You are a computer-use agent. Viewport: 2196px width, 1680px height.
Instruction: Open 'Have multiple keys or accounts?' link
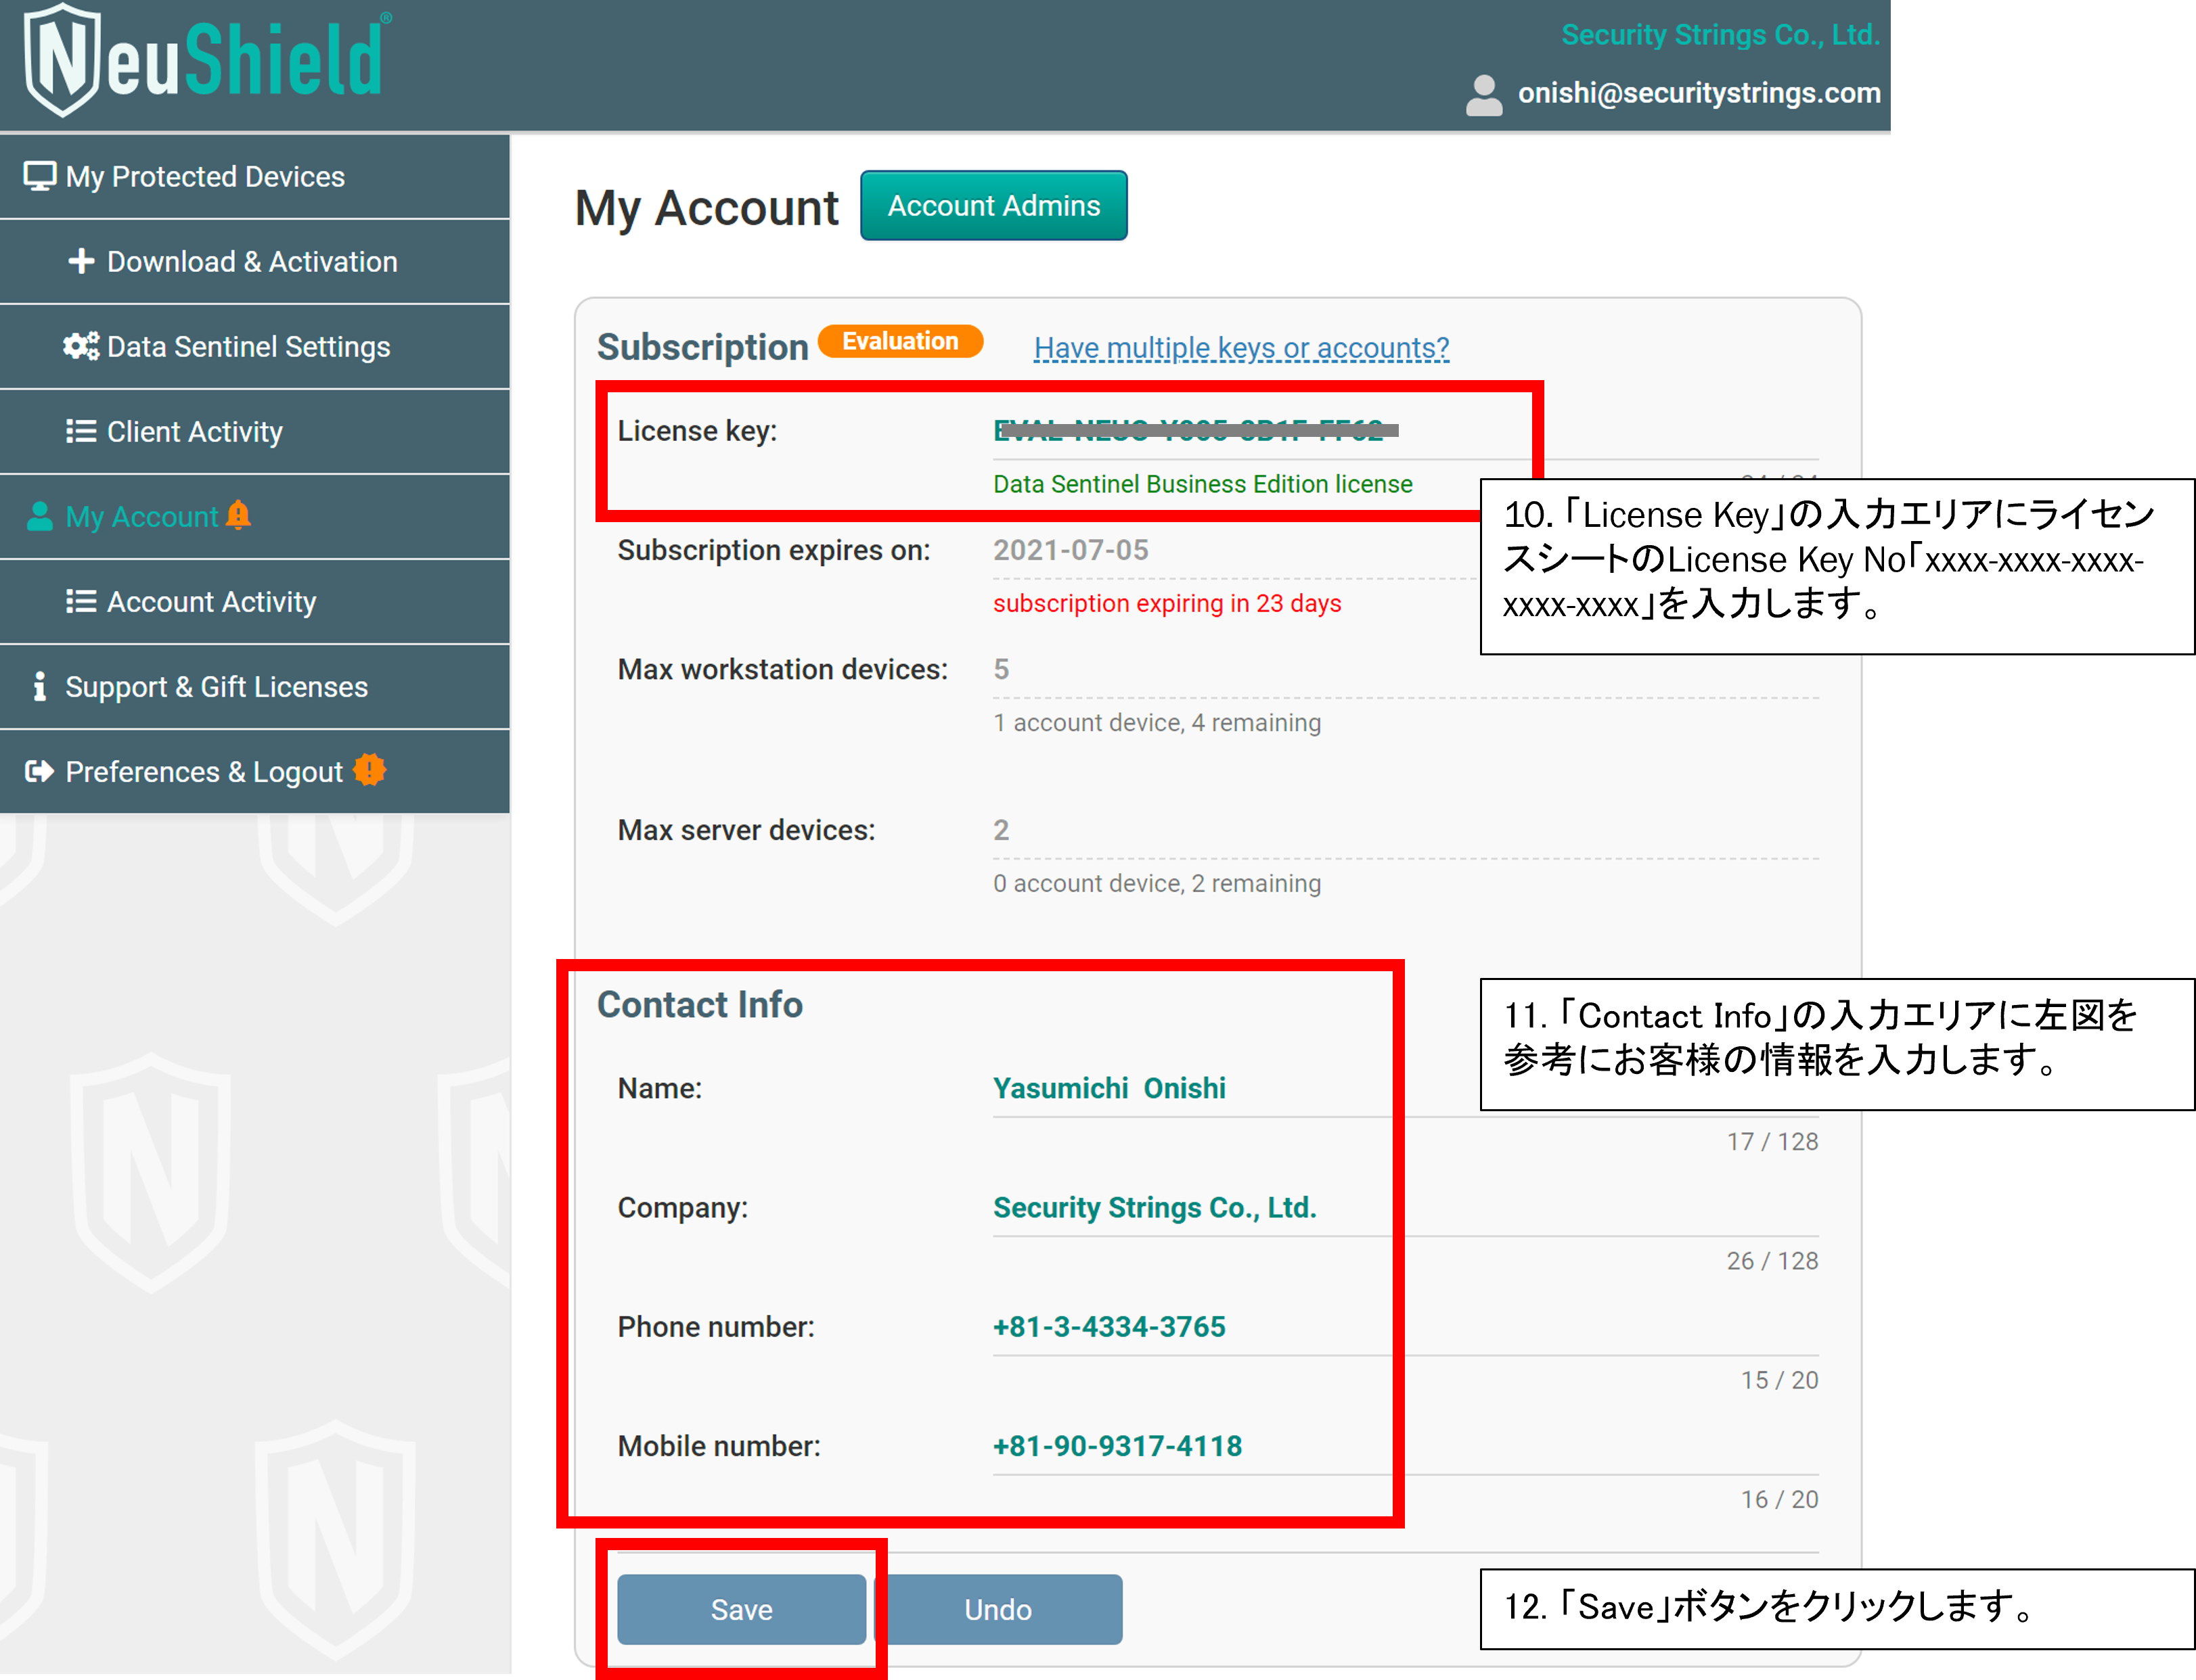pos(1240,348)
